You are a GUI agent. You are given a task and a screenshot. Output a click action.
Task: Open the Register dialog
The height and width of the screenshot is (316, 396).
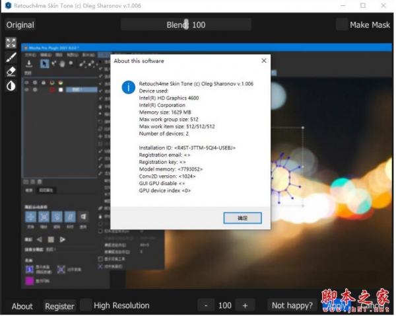59,306
